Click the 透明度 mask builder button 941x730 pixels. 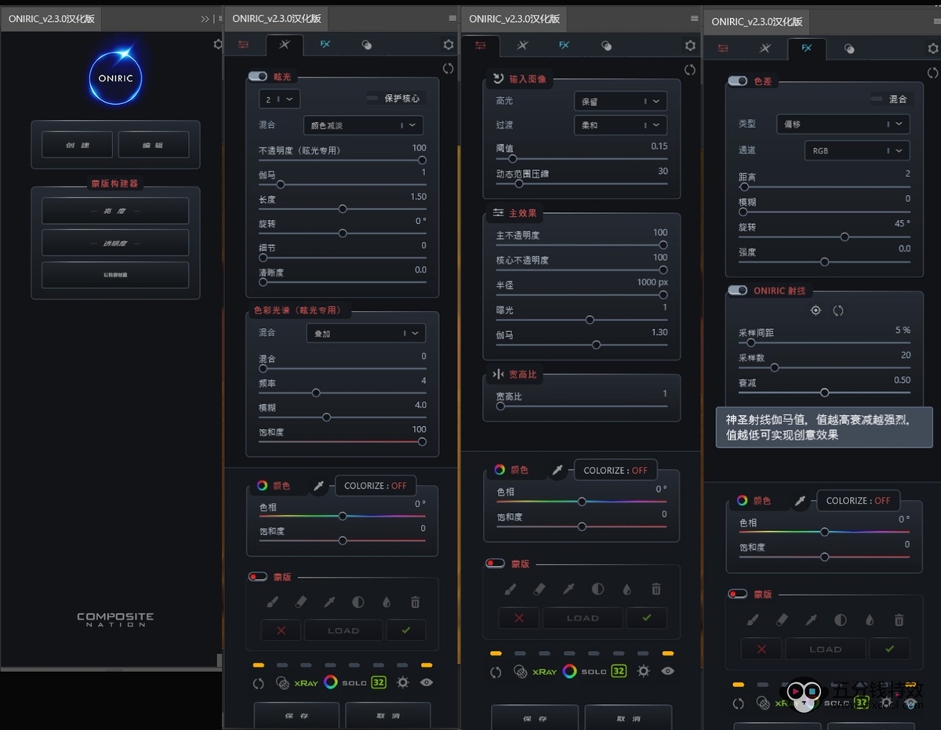(x=115, y=243)
